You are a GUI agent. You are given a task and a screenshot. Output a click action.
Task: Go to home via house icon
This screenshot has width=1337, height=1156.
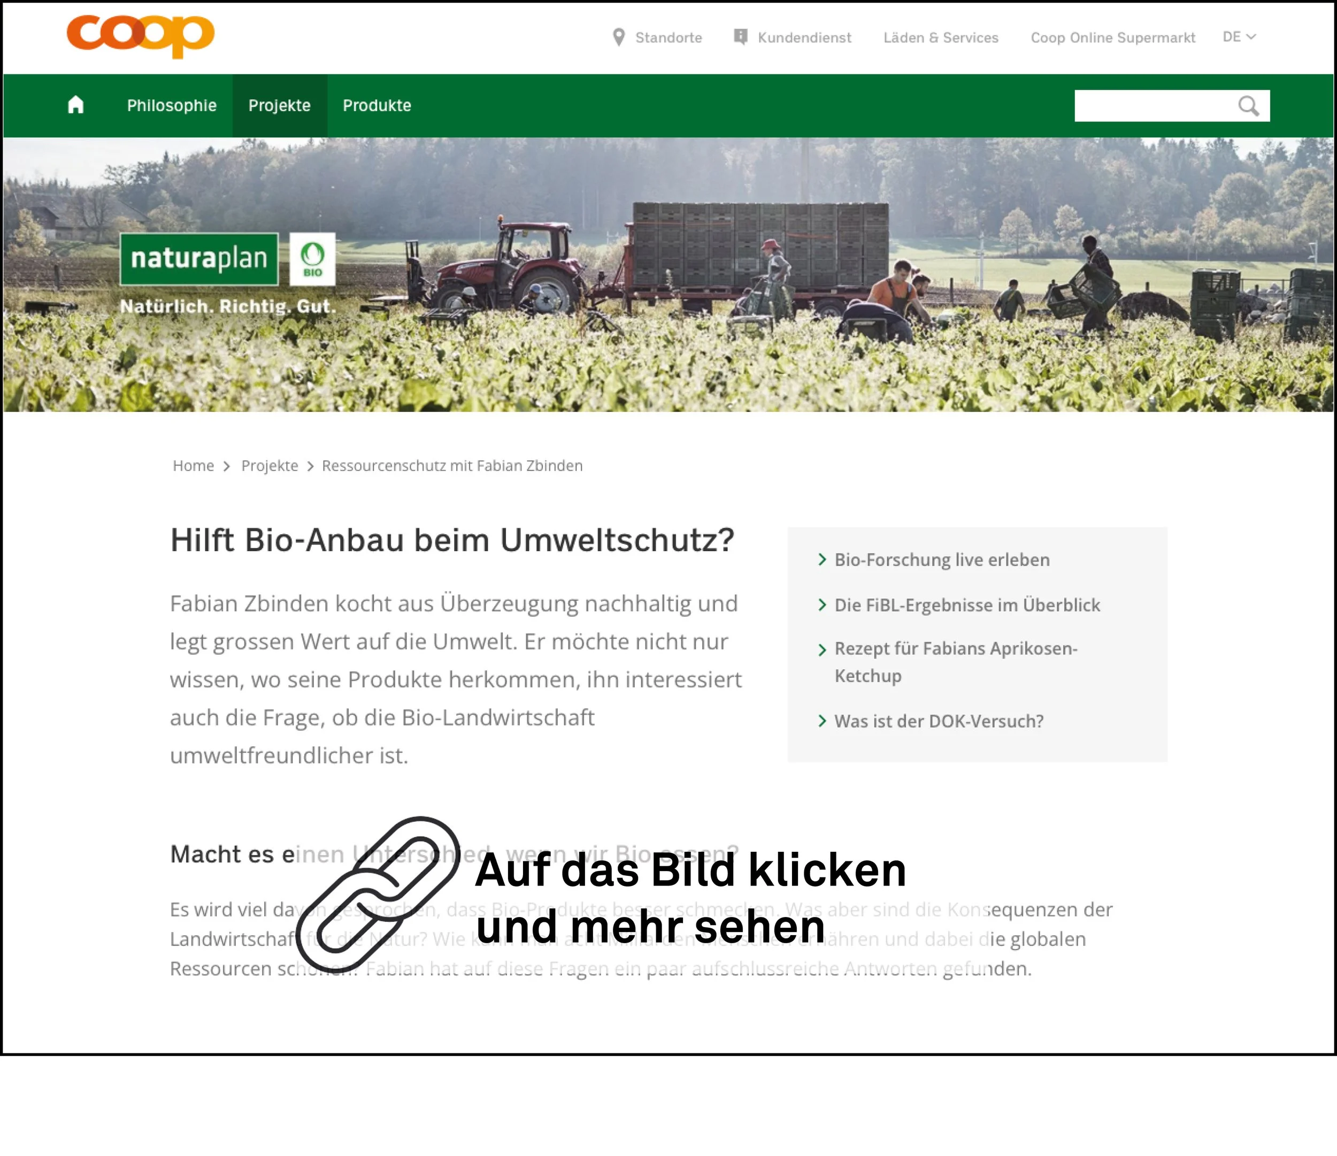click(75, 104)
